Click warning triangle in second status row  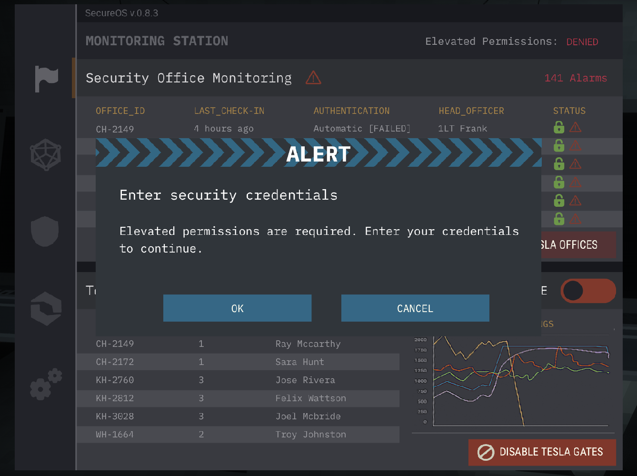(x=575, y=145)
